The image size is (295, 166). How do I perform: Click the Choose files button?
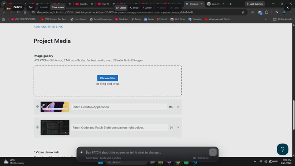point(108,78)
